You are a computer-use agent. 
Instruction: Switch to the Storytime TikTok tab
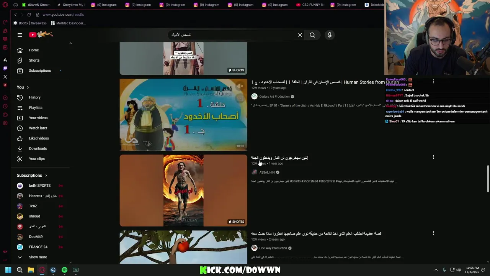(x=71, y=5)
